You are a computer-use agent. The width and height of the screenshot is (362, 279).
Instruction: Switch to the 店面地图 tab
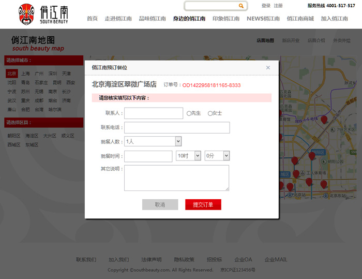pos(265,41)
